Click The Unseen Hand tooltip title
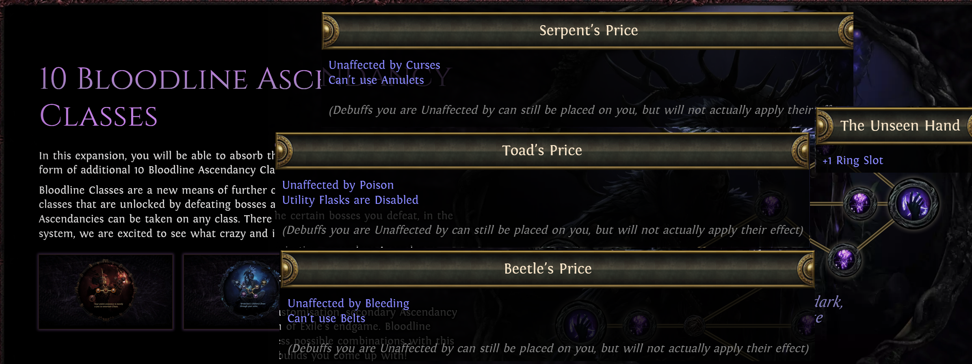The height and width of the screenshot is (364, 972). coord(900,126)
